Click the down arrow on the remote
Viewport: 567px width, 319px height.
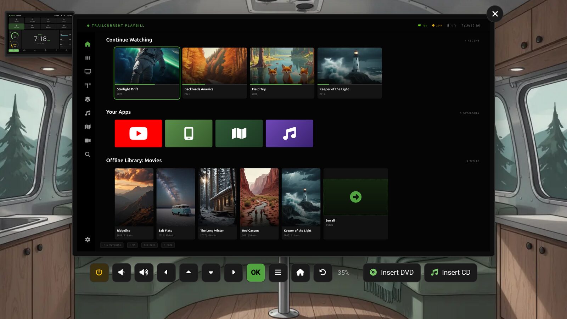pyautogui.click(x=211, y=272)
